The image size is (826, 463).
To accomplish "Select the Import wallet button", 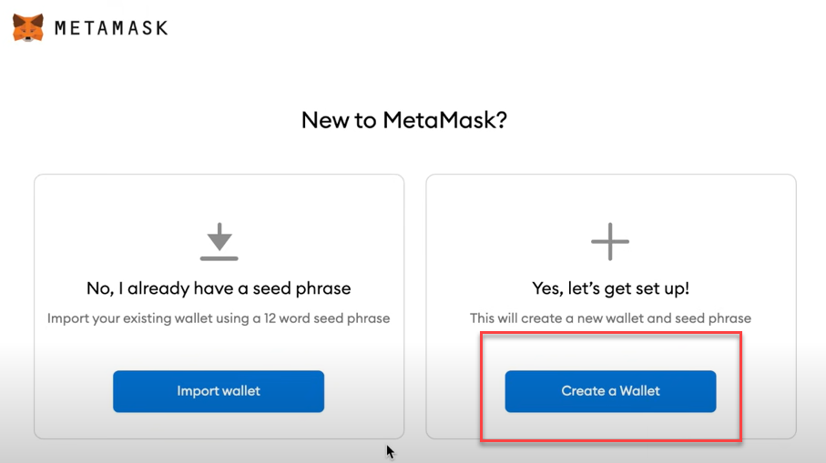I will pos(219,391).
